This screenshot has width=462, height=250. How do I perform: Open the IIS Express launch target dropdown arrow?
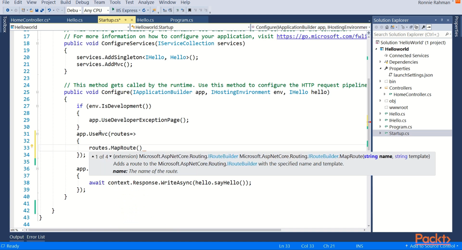click(139, 10)
